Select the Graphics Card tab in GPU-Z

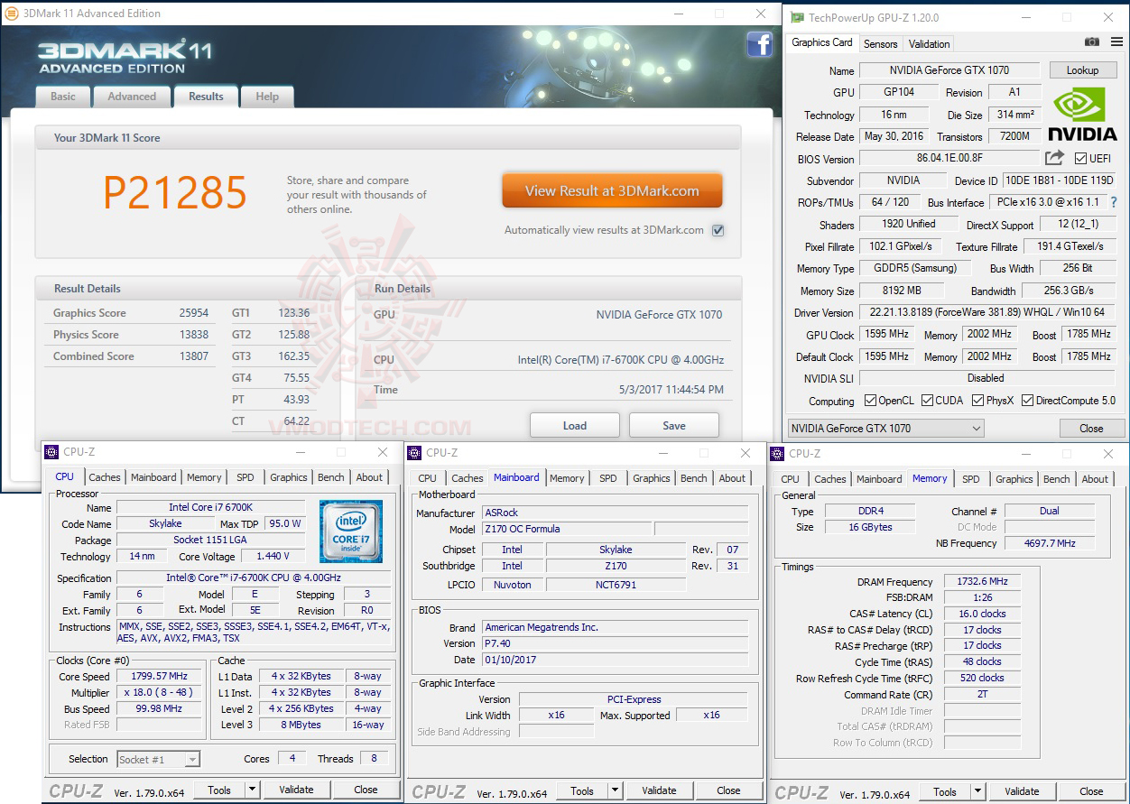pyautogui.click(x=822, y=42)
